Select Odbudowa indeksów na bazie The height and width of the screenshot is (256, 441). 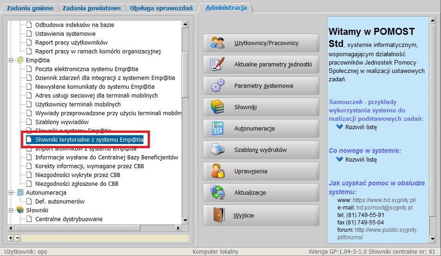click(75, 25)
